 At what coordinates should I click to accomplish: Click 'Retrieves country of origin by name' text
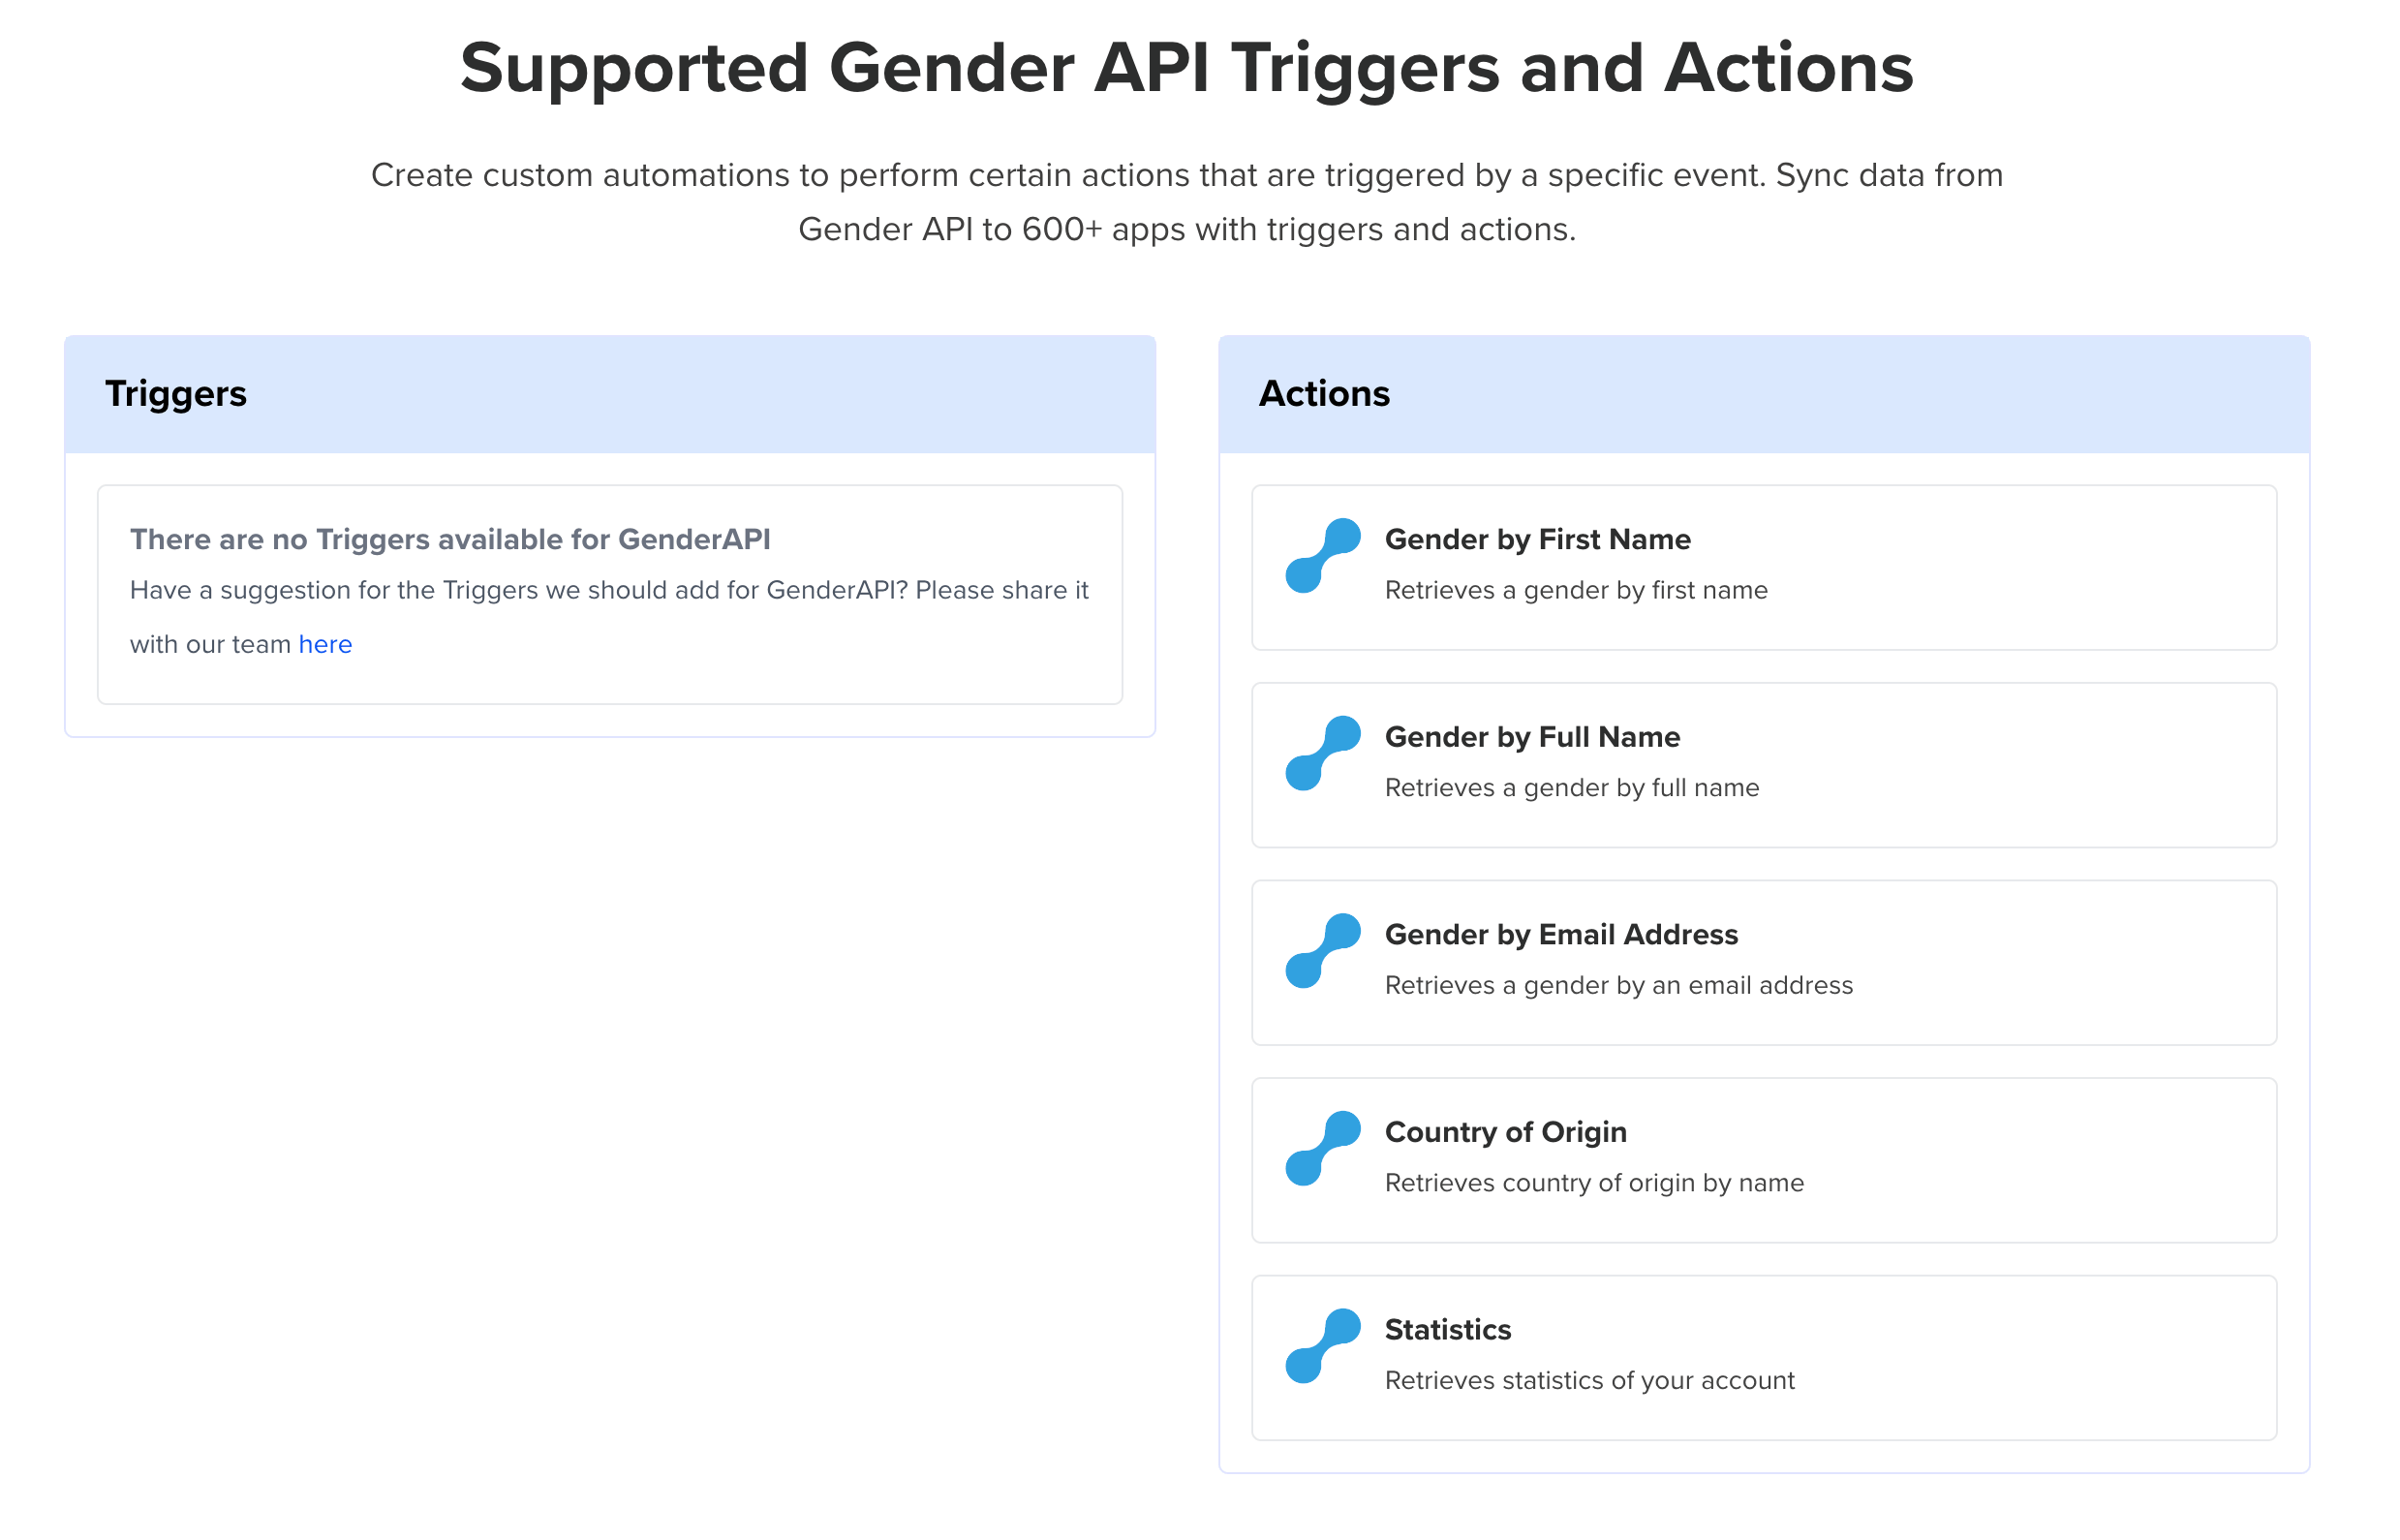pos(1594,1183)
